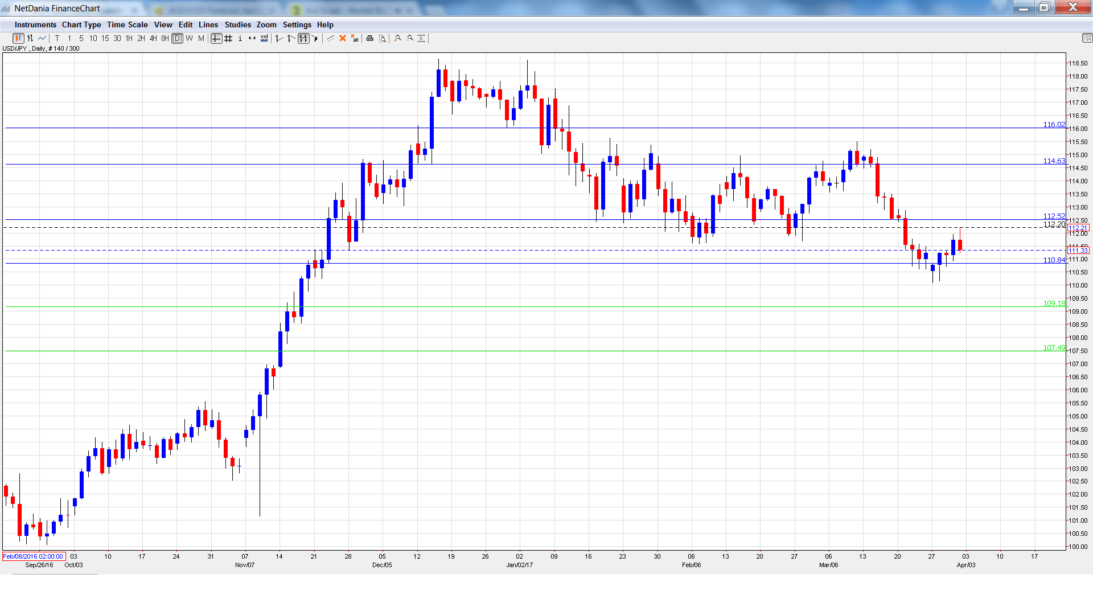Click the print chart icon
The image size is (1093, 615).
(370, 38)
